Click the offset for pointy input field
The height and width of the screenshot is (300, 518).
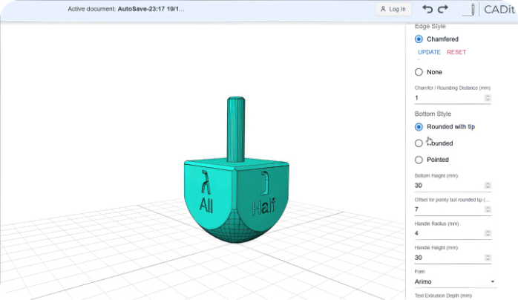coord(448,210)
